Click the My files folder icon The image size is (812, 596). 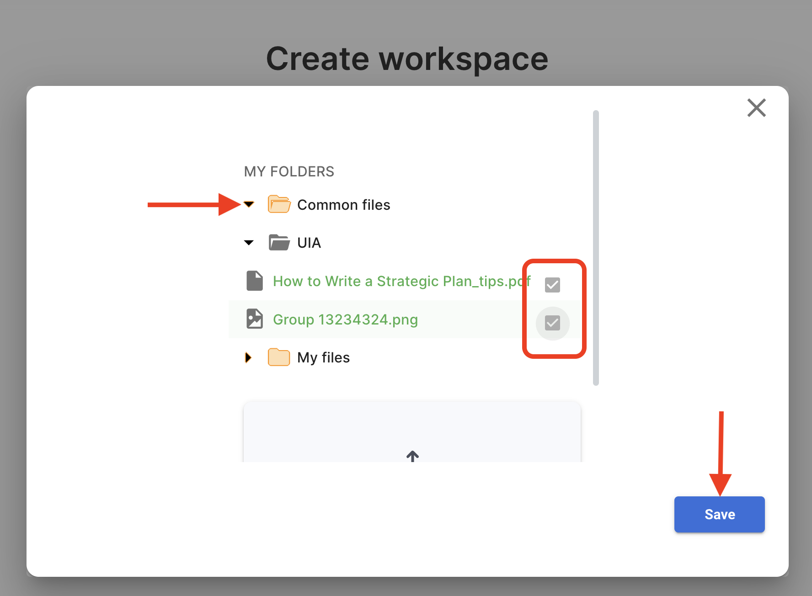[x=279, y=357]
